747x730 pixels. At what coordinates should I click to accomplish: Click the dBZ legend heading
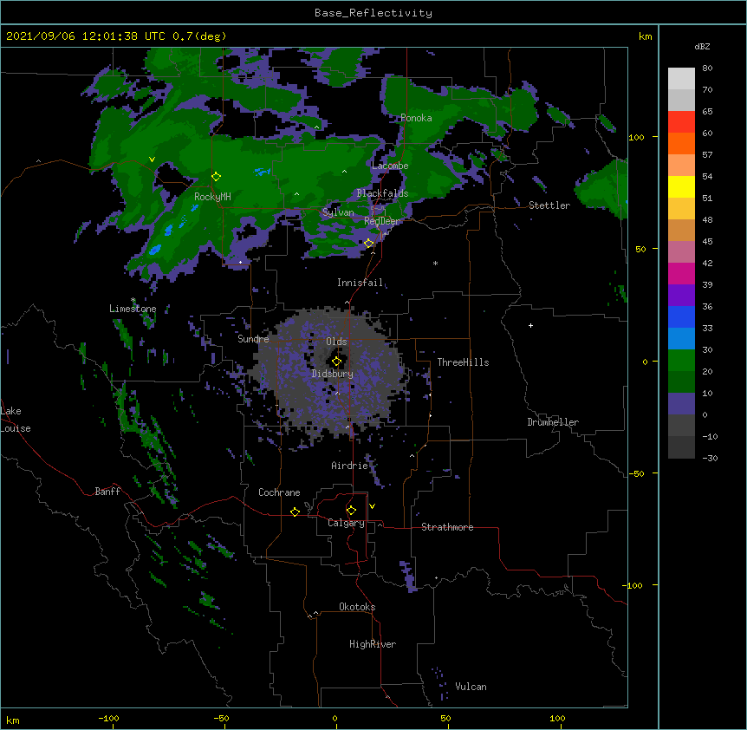click(x=702, y=47)
